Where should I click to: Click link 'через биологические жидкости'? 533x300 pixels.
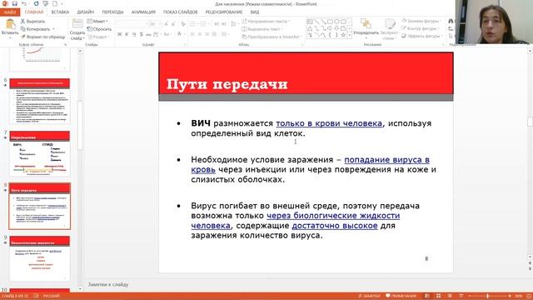(x=333, y=216)
